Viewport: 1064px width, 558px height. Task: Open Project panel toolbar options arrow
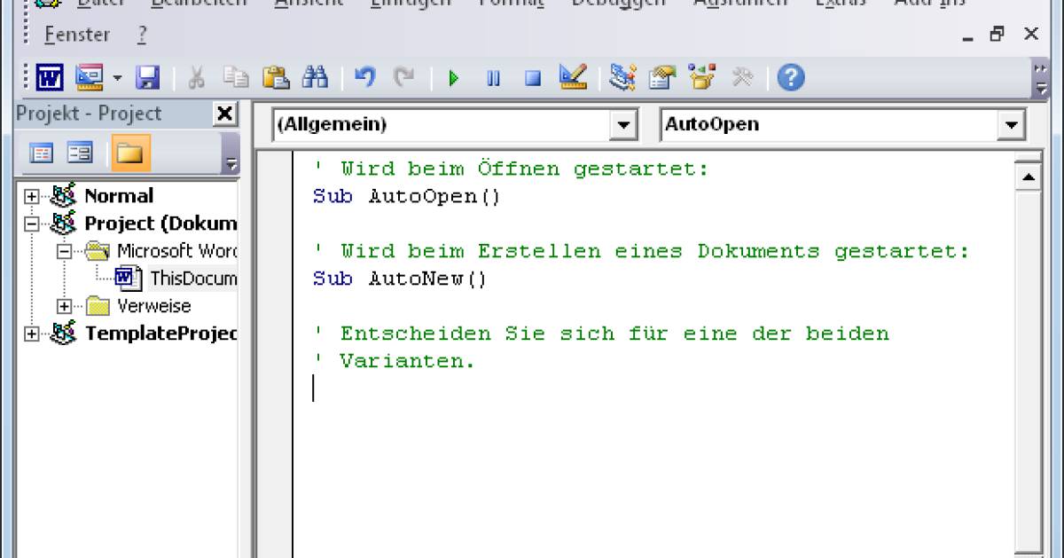pyautogui.click(x=231, y=153)
